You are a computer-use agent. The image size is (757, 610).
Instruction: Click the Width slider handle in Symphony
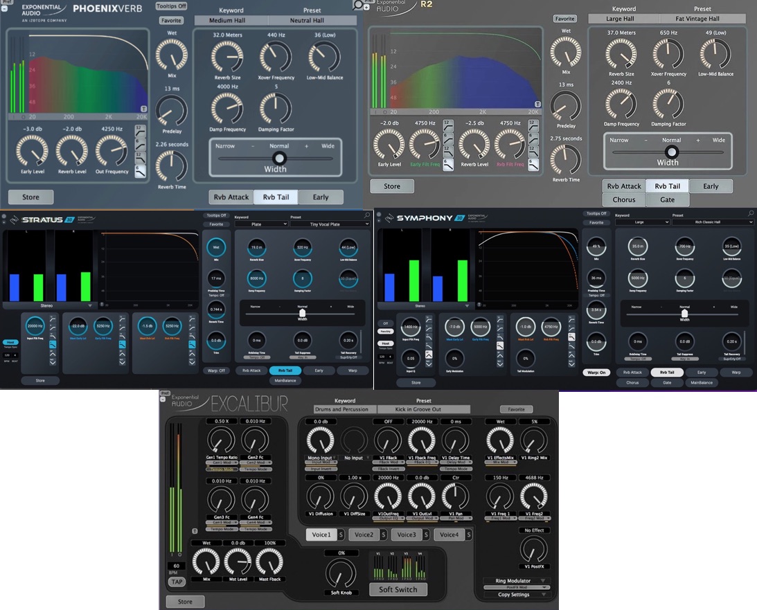click(684, 313)
